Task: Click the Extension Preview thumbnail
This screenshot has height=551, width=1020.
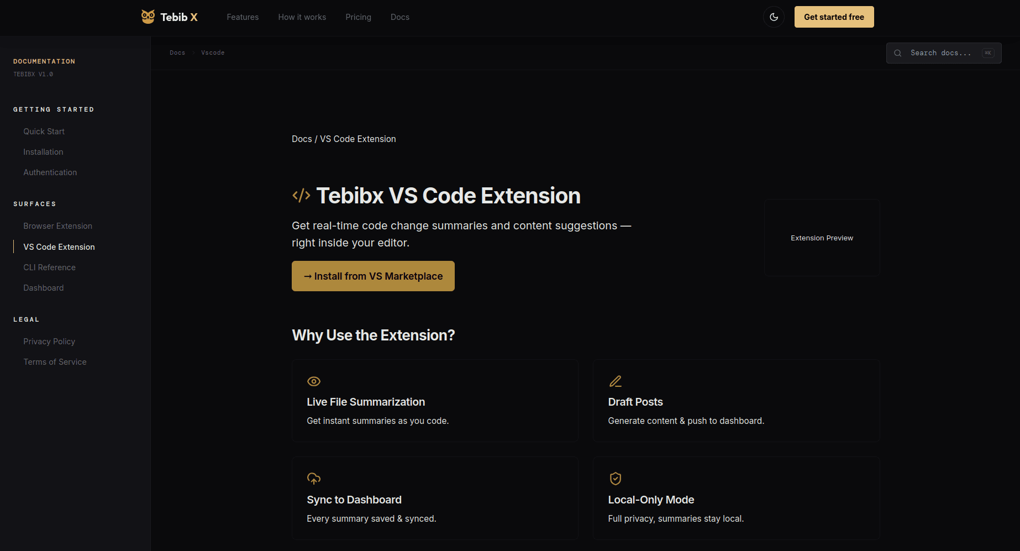Action: tap(822, 238)
